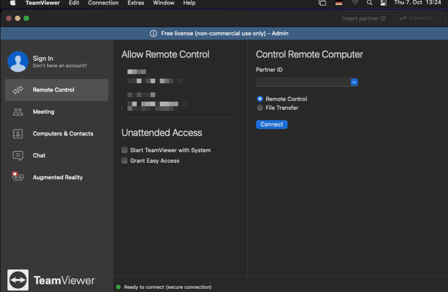Open the TeamViewer menu
This screenshot has height=292, width=448.
click(x=42, y=3)
